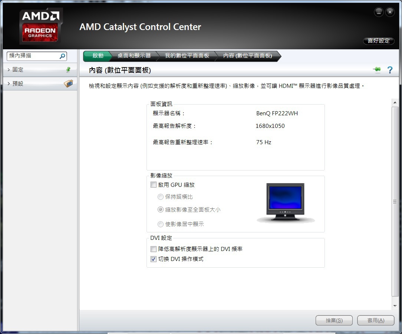The image size is (402, 334).
Task: Select the 使影像居中顯示 radio option
Action: (x=161, y=224)
